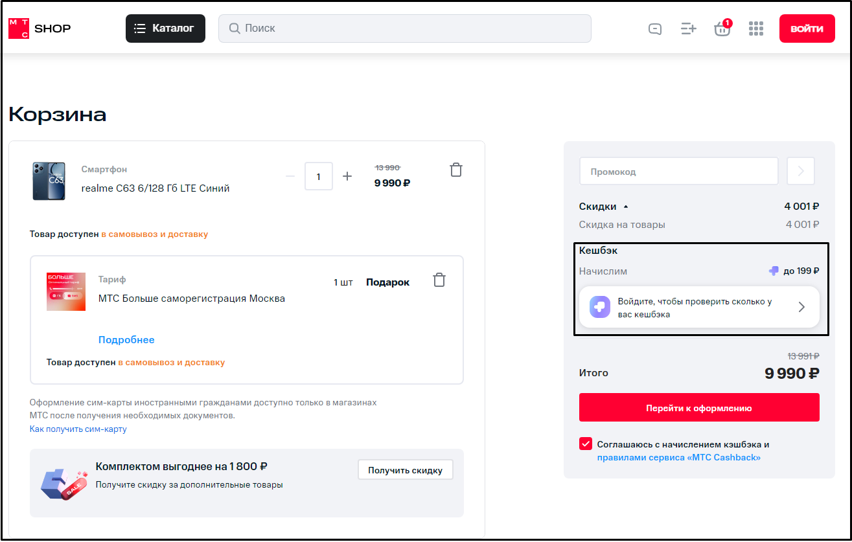
Task: Collapse the Скидки section
Action: tap(604, 207)
